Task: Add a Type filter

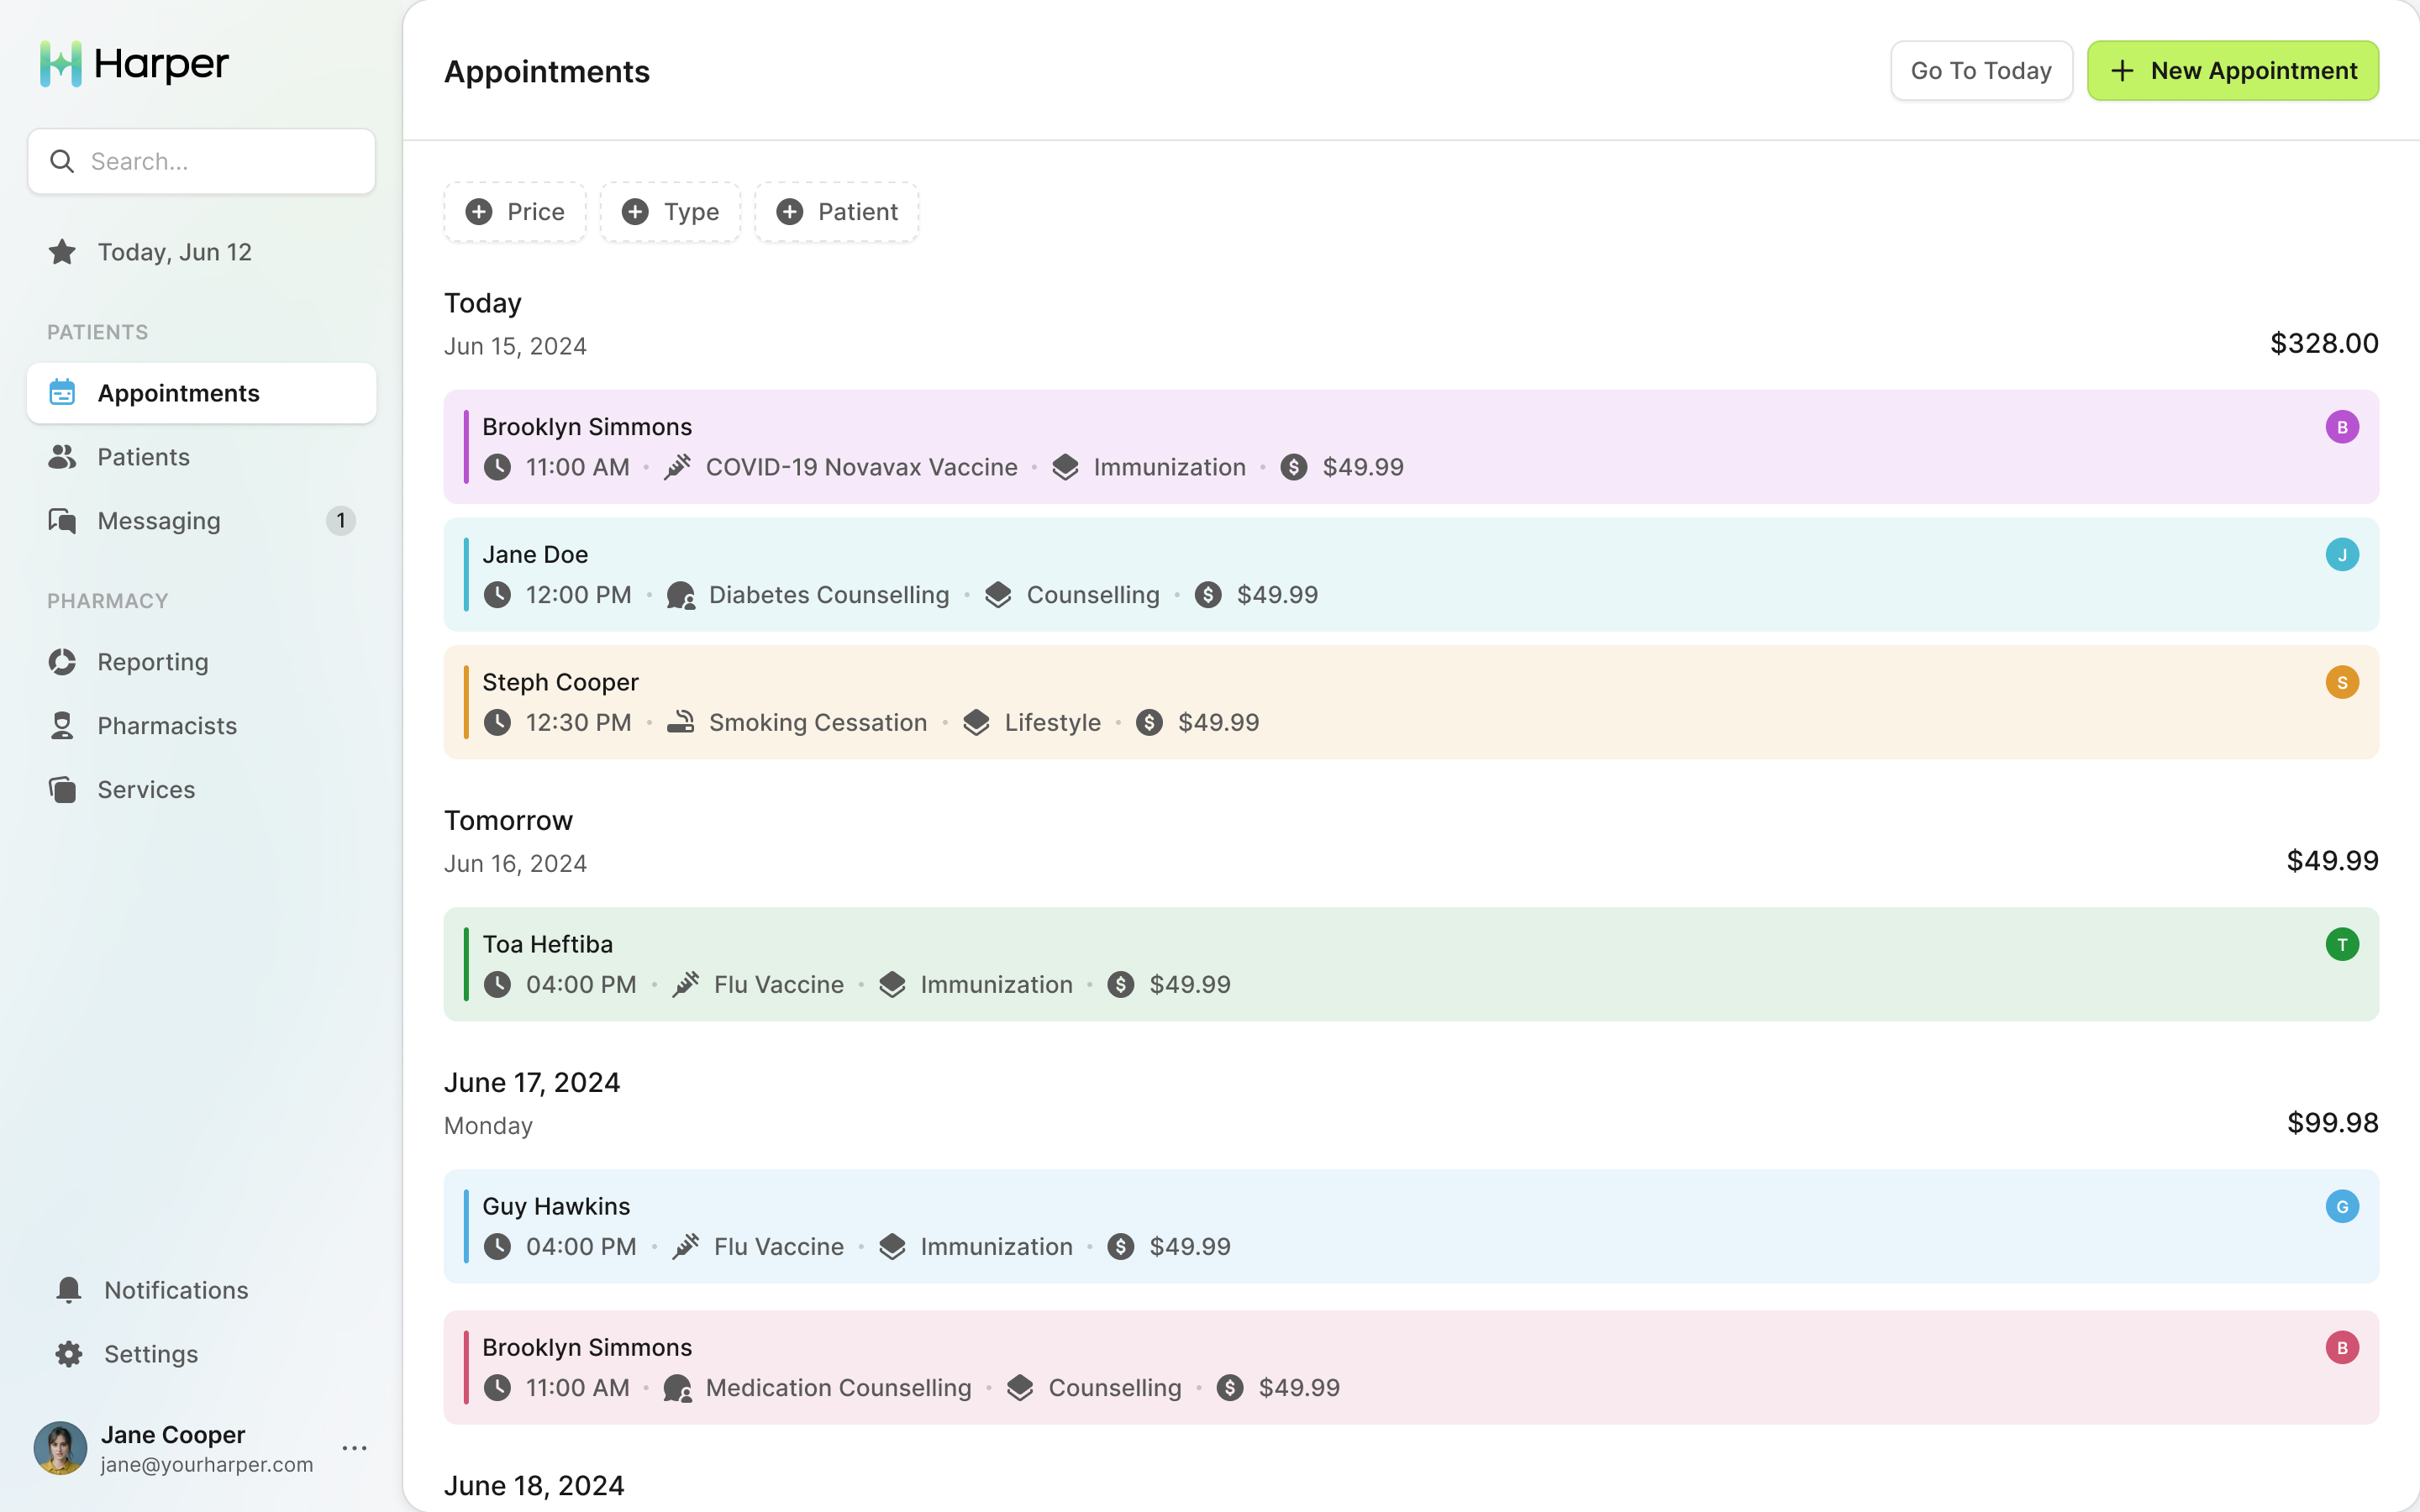Action: 670,212
